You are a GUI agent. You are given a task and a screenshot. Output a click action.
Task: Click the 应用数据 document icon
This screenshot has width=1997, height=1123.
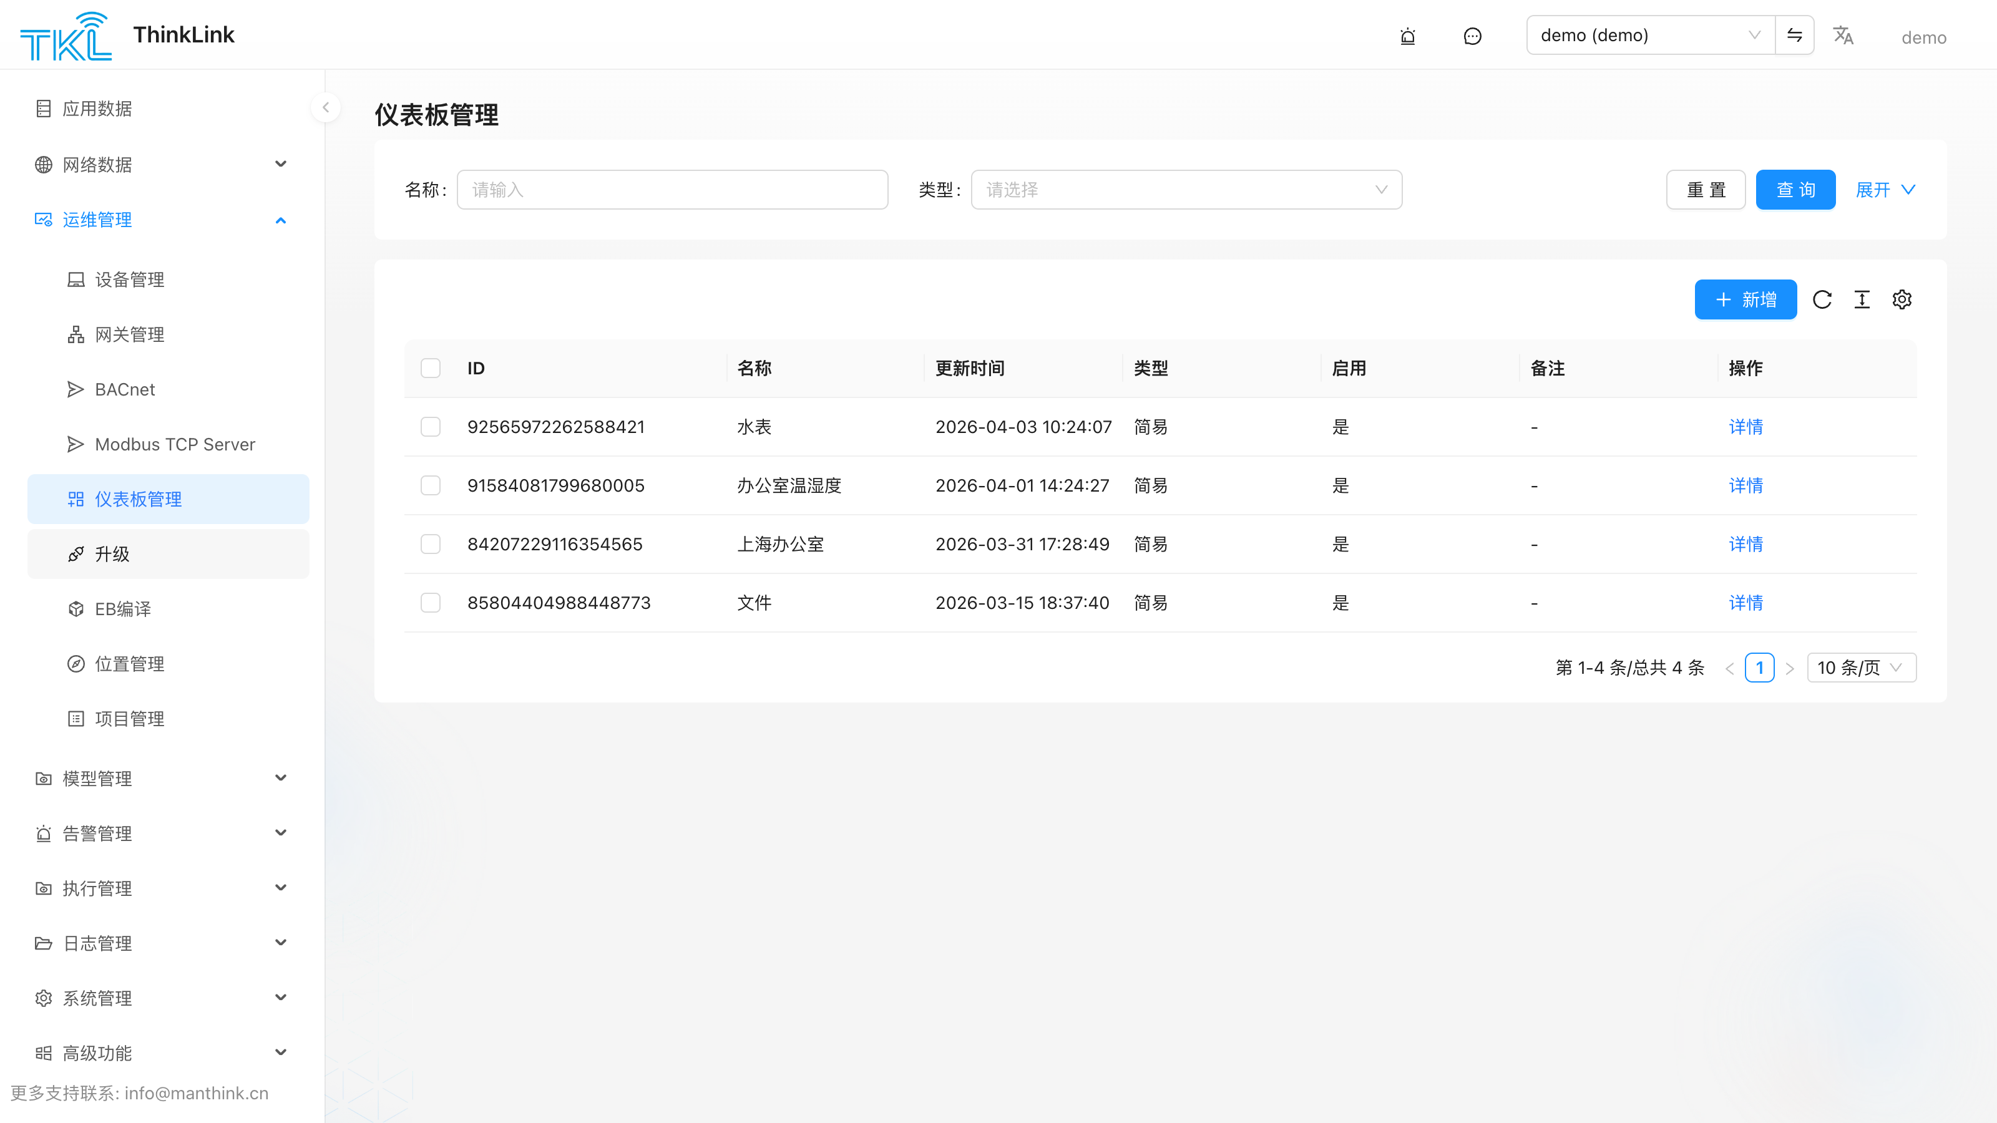(x=44, y=109)
